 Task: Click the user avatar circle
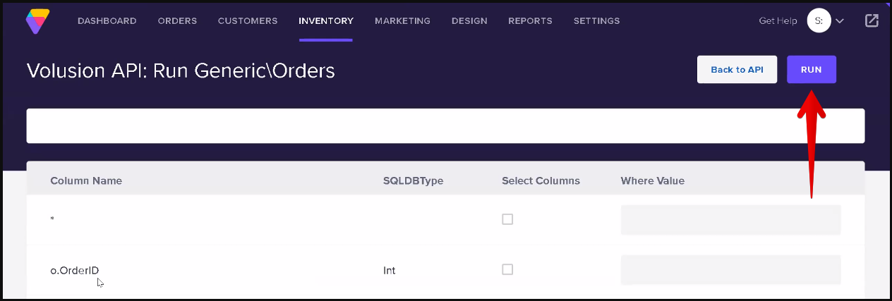coord(819,21)
